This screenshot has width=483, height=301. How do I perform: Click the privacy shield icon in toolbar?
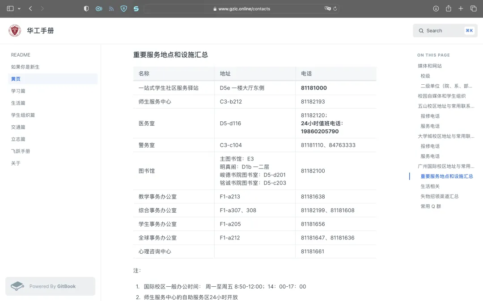pos(86,8)
